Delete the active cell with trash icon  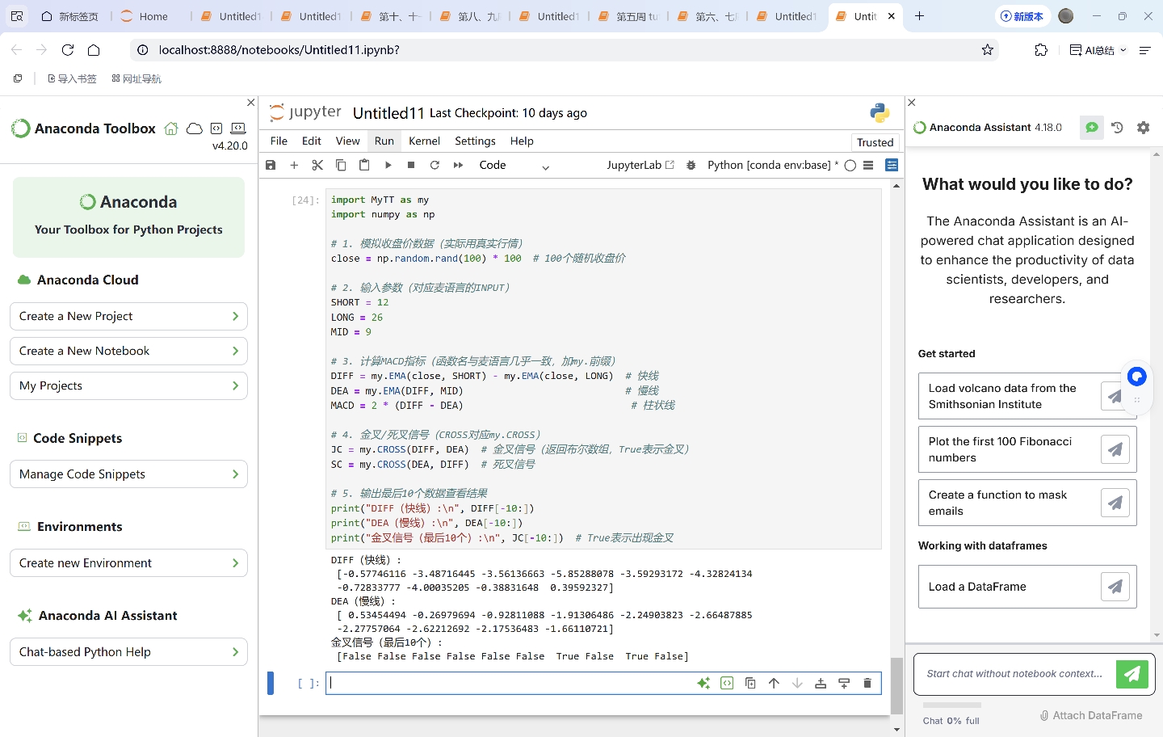867,683
